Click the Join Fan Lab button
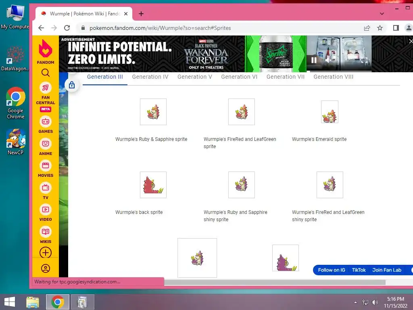This screenshot has height=310, width=413. pos(387,270)
